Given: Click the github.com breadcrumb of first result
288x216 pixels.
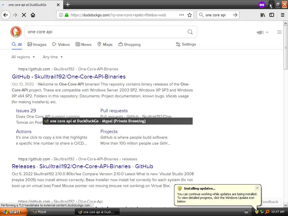Looking at the screenshot, I should (x=34, y=69).
